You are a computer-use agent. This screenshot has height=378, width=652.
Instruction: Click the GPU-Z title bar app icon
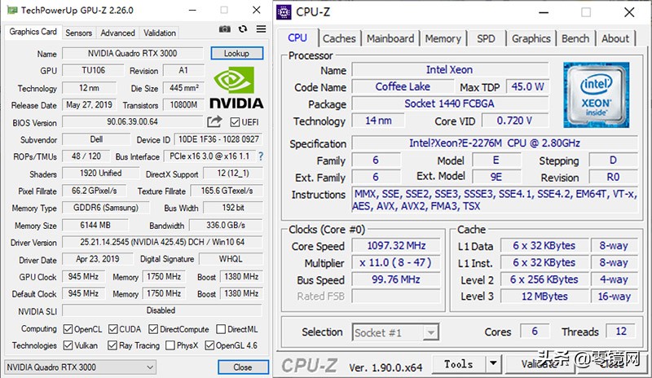(12, 10)
